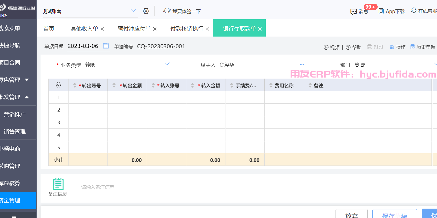Click the 备注信息 notepad icon
437x218 pixels.
tap(58, 184)
